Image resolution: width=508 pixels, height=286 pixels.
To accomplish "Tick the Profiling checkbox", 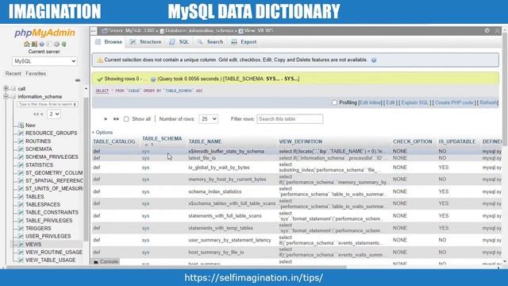I will 334,102.
